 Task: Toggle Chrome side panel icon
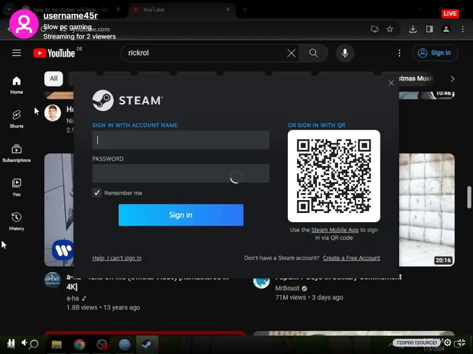(x=430, y=29)
